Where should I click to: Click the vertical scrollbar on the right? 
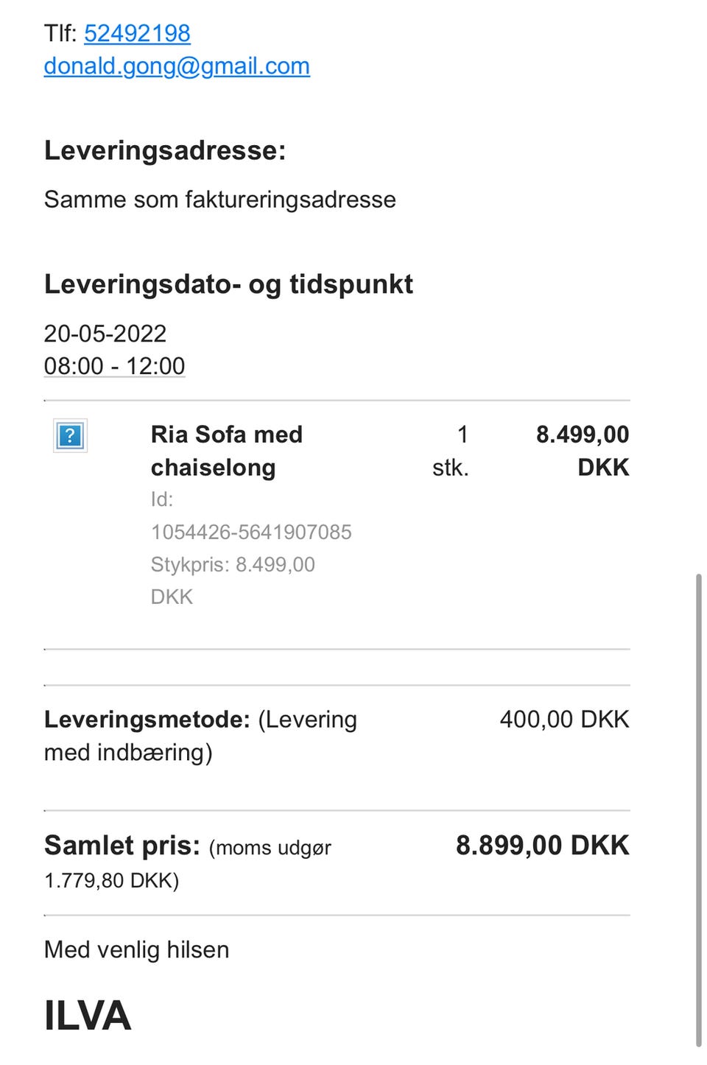698,809
